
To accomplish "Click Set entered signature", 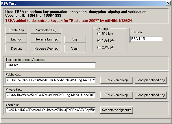I will [116, 110].
